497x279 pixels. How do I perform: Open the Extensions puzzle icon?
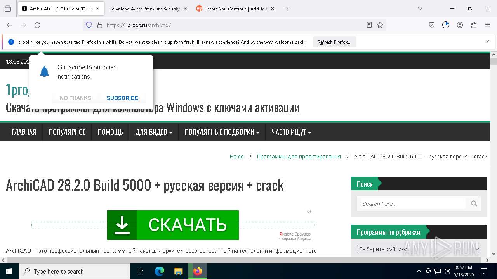click(474, 25)
